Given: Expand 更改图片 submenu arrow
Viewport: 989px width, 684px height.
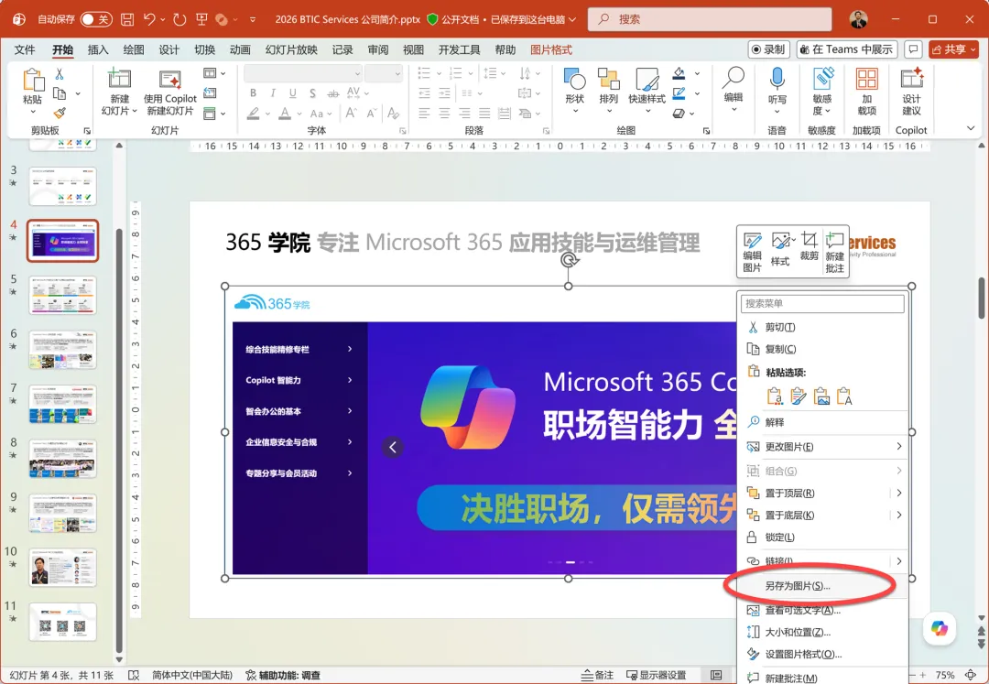Looking at the screenshot, I should pyautogui.click(x=899, y=446).
